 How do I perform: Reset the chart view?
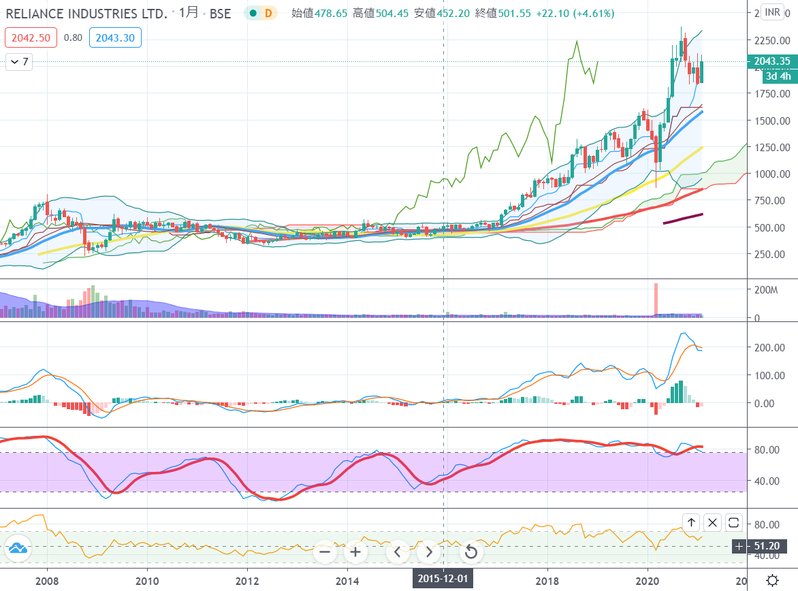[471, 552]
